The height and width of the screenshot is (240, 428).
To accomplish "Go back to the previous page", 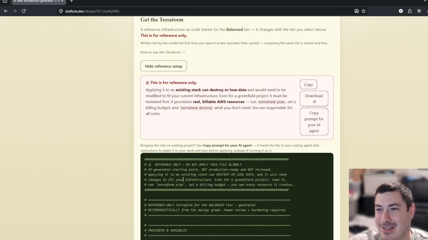I will click(x=6, y=11).
